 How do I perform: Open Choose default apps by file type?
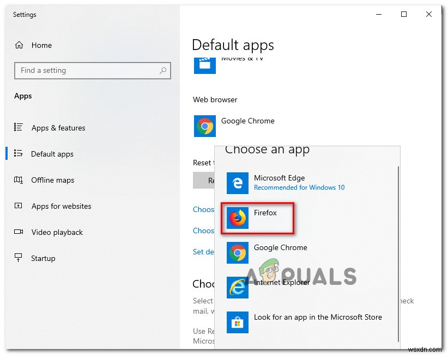[x=204, y=209]
